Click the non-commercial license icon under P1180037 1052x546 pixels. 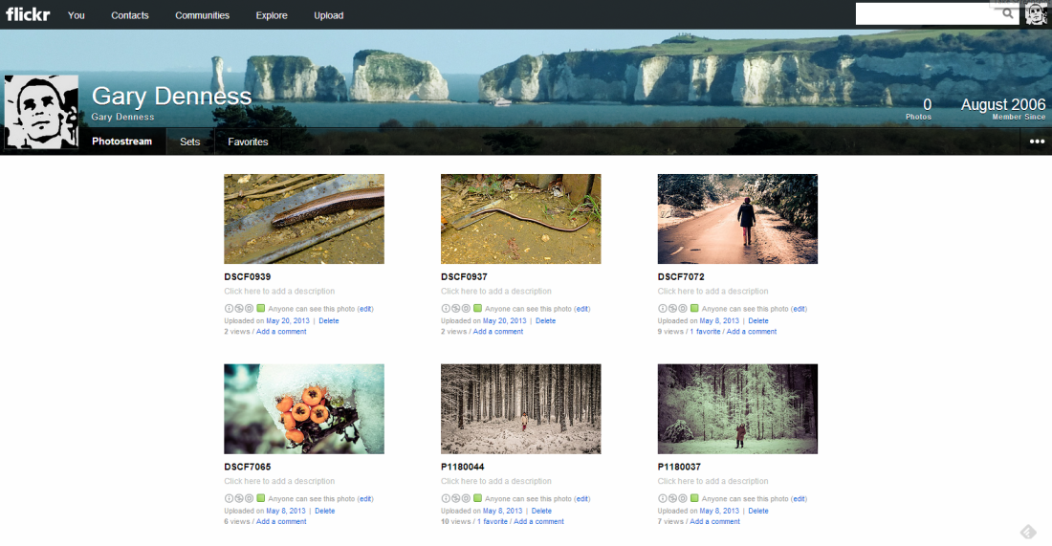[672, 498]
